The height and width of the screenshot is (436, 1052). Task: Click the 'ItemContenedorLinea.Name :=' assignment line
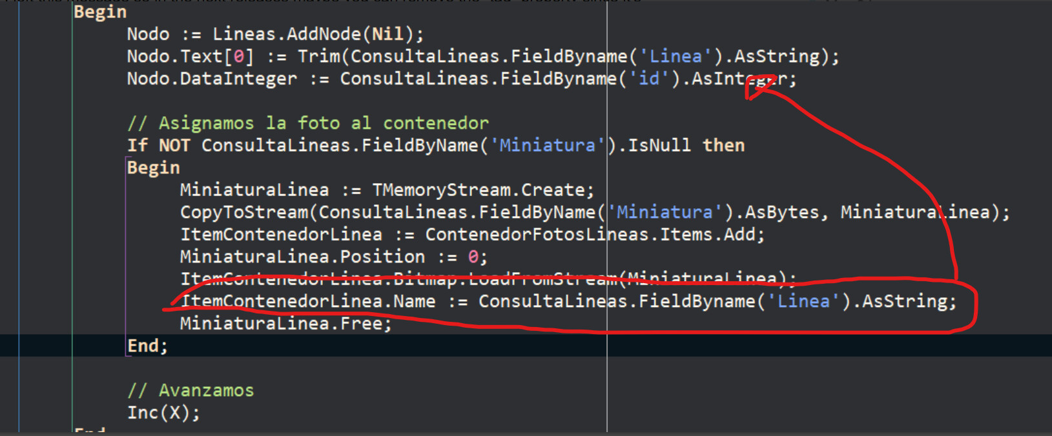click(x=568, y=301)
